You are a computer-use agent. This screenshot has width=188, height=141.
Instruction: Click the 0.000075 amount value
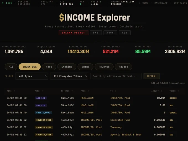(x=160, y=127)
